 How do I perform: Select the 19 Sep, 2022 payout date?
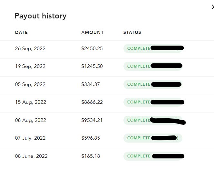pyautogui.click(x=30, y=66)
